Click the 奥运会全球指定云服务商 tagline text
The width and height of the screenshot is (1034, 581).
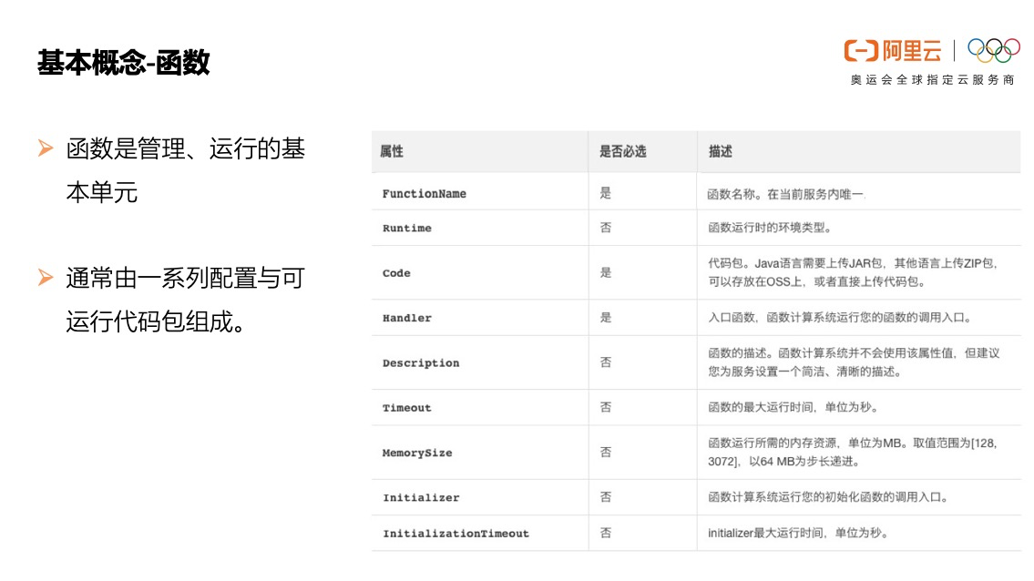932,80
